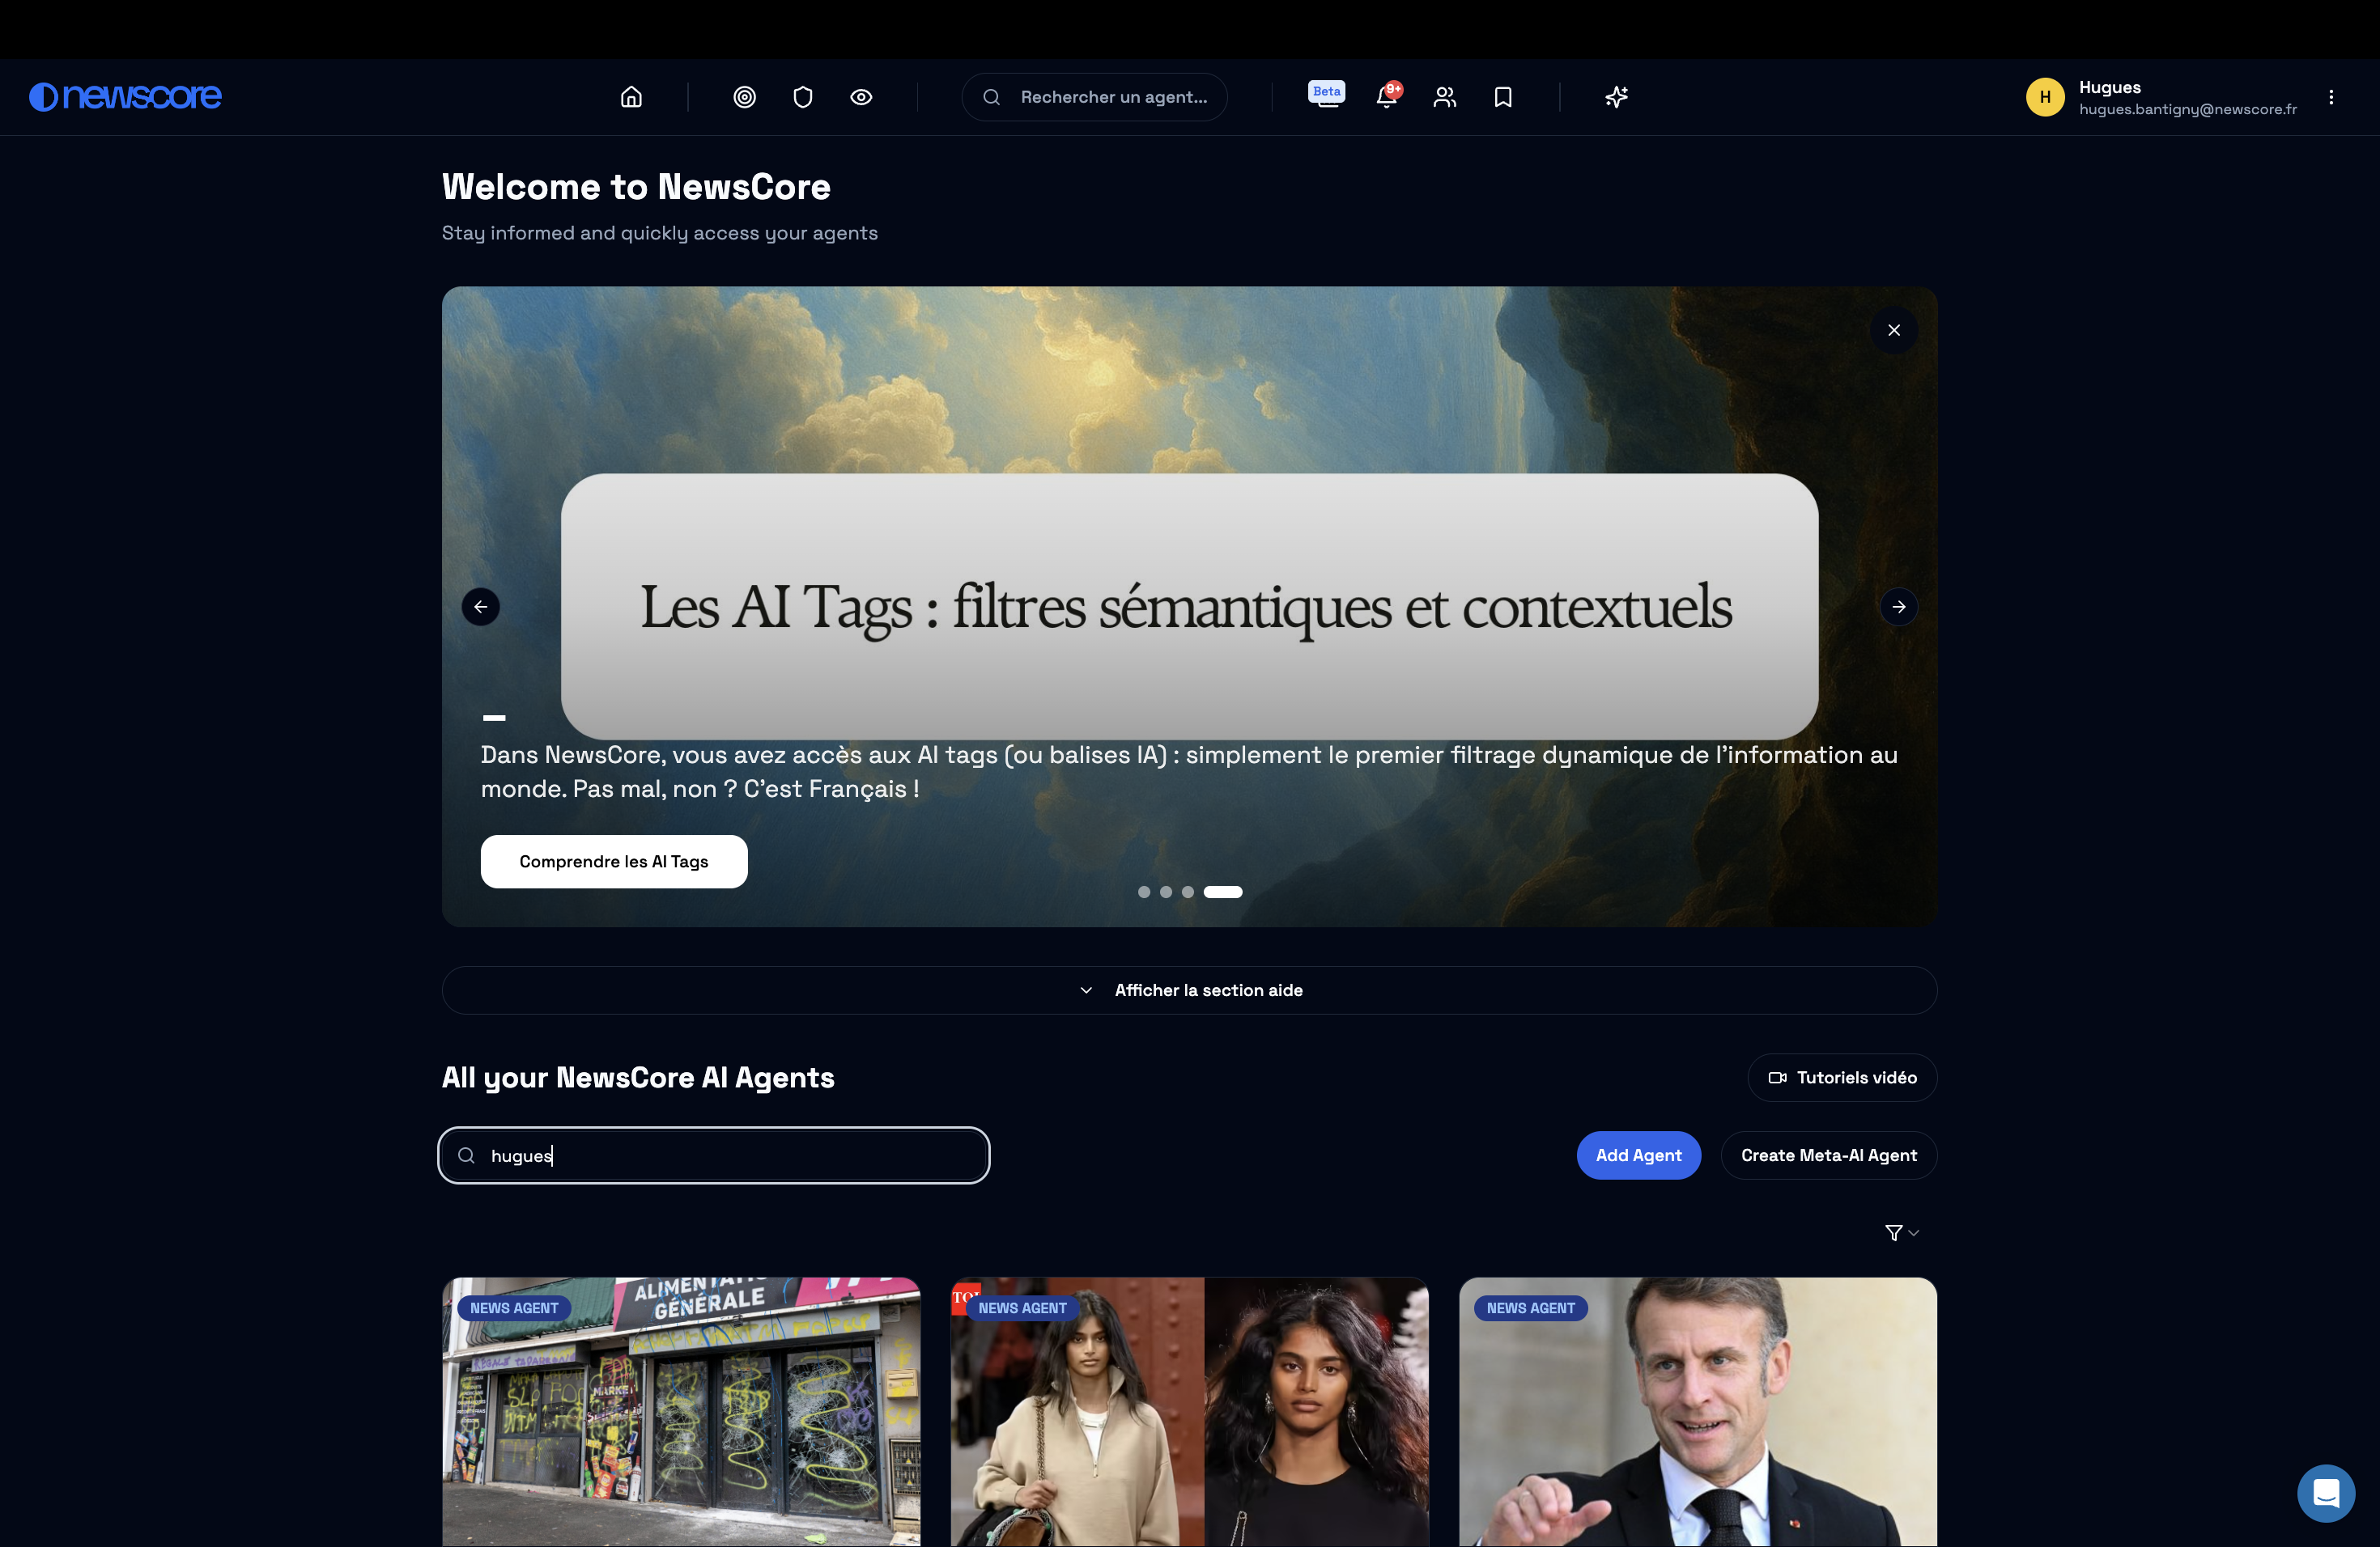Image resolution: width=2380 pixels, height=1547 pixels.
Task: Click Create Meta-AI Agent button
Action: (x=1828, y=1155)
